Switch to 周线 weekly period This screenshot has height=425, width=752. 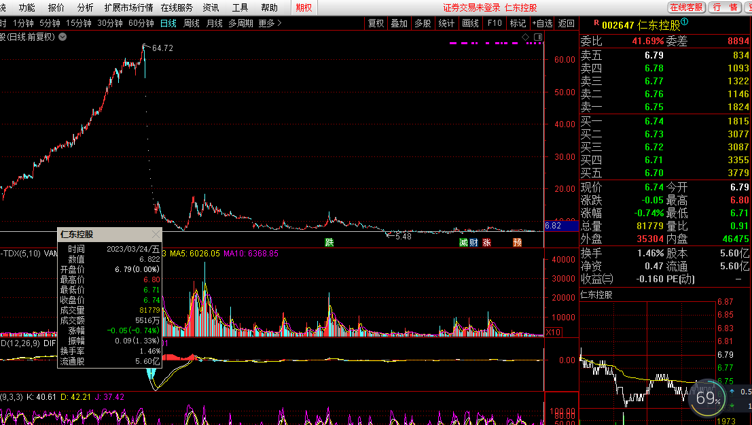(191, 23)
